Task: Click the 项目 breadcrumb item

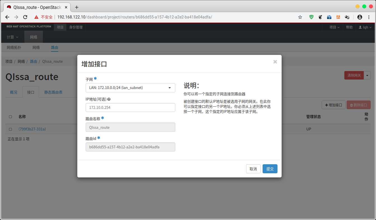Action: click(x=9, y=61)
